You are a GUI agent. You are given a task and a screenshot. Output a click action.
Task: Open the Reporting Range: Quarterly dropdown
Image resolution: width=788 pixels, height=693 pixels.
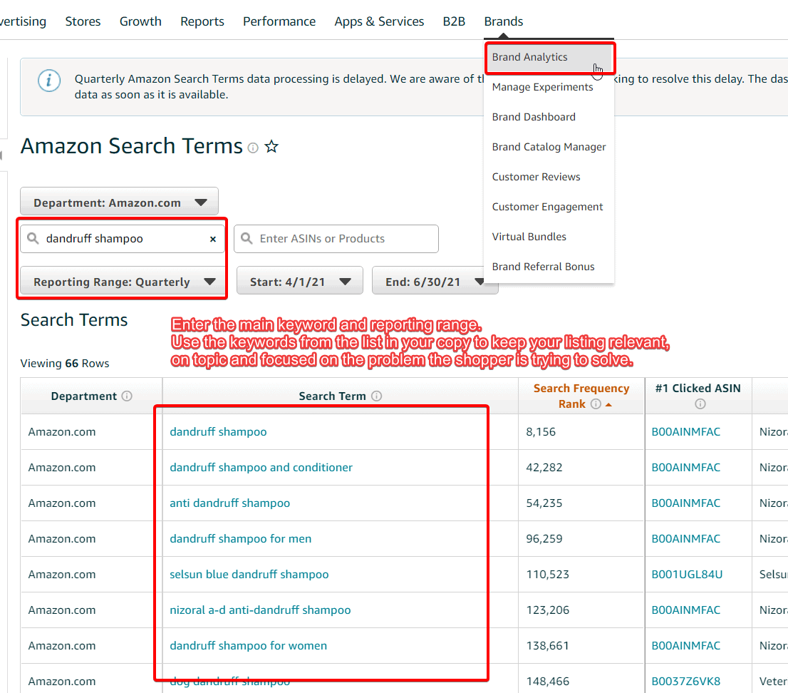tap(121, 282)
